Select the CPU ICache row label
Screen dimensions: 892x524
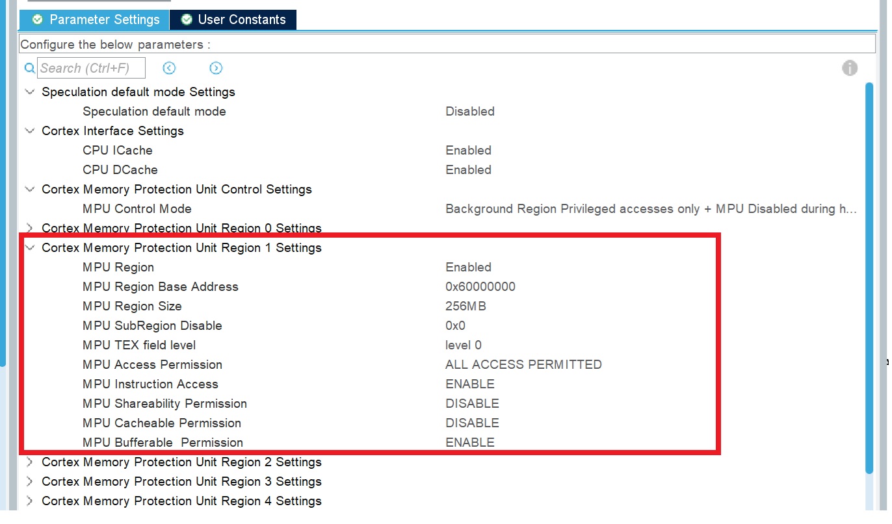[x=118, y=150]
